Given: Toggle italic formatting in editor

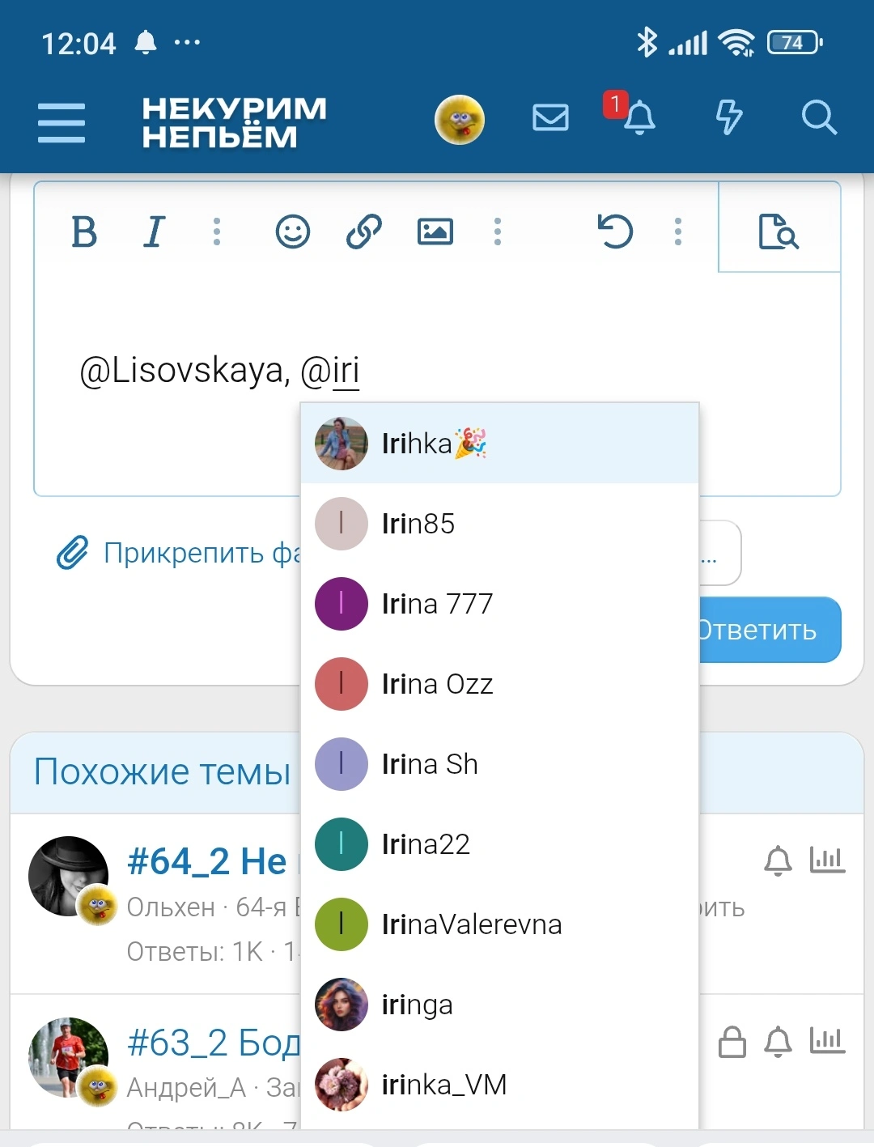Looking at the screenshot, I should tap(154, 232).
